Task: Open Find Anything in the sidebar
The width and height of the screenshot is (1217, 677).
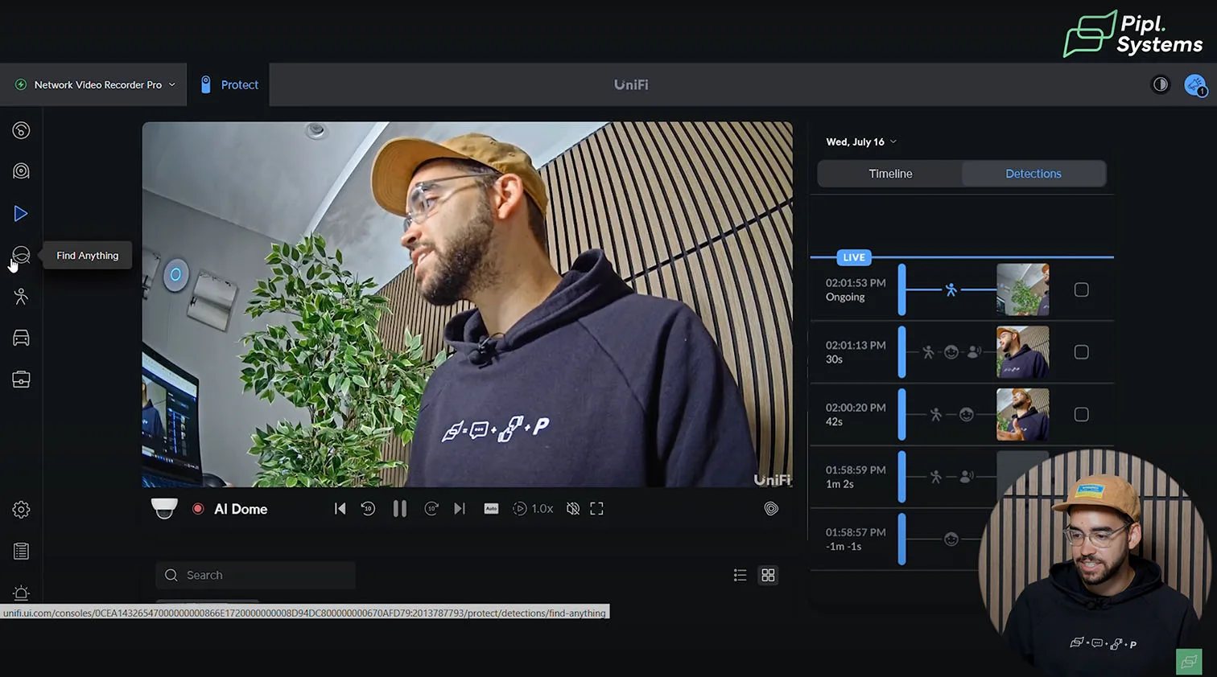Action: coord(21,255)
